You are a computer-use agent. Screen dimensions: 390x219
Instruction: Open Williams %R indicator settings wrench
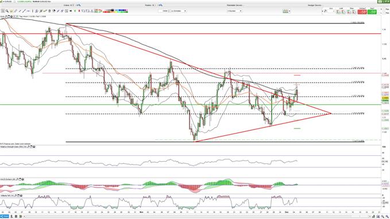pos(16,195)
